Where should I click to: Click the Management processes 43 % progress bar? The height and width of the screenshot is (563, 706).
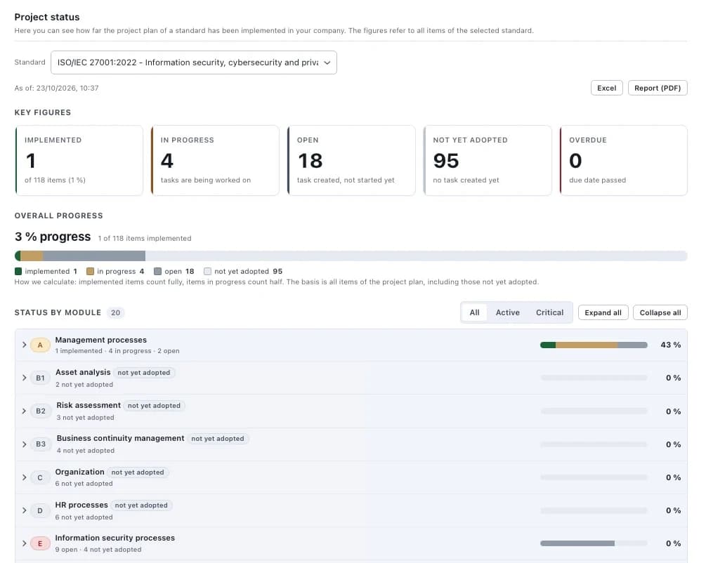click(594, 345)
